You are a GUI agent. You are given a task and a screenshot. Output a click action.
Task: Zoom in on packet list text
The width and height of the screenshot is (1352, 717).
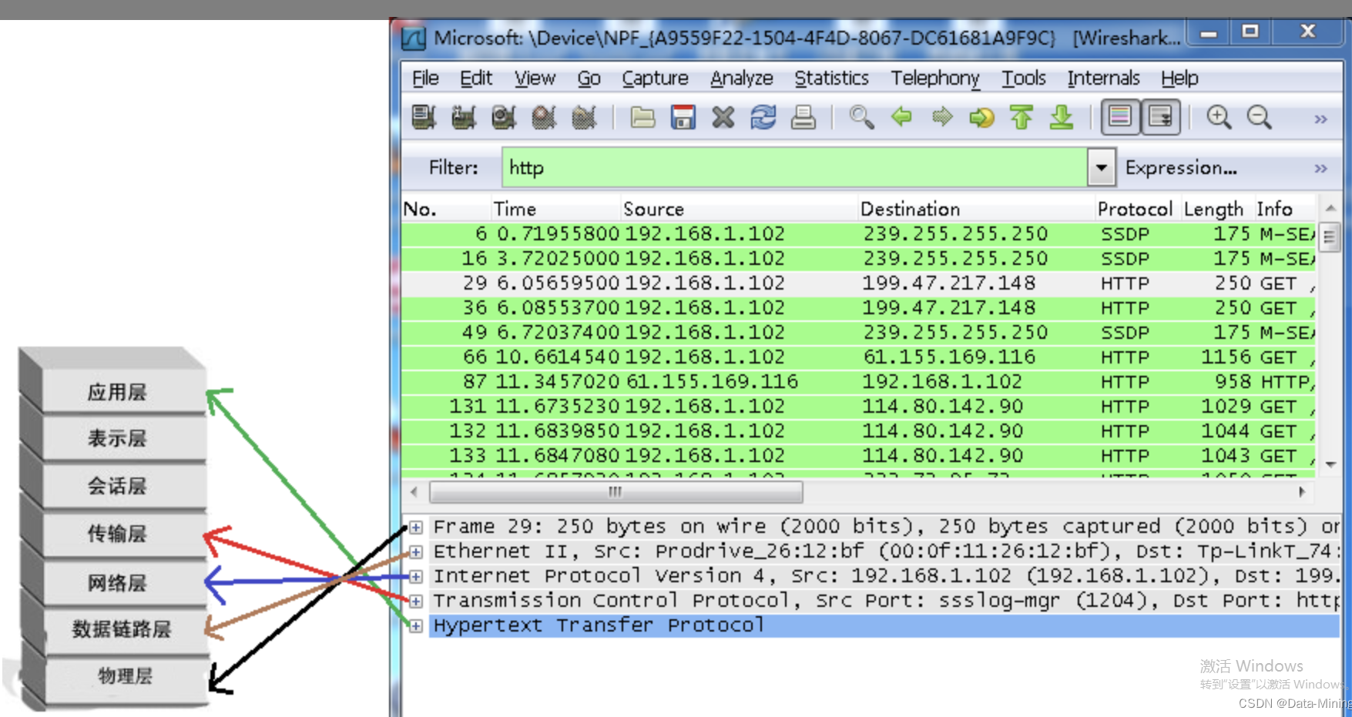[1218, 117]
